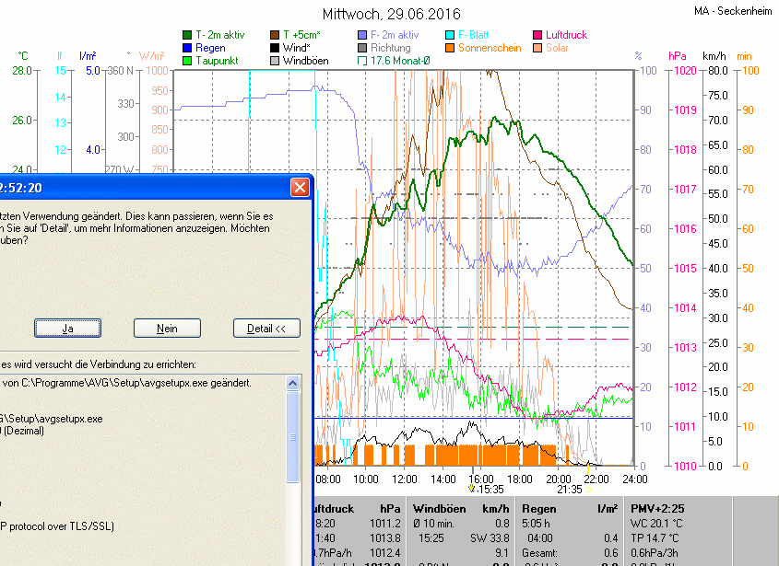The image size is (779, 566).
Task: Toggle the 17.6 Monat-Ø checkbox
Action: [362, 61]
